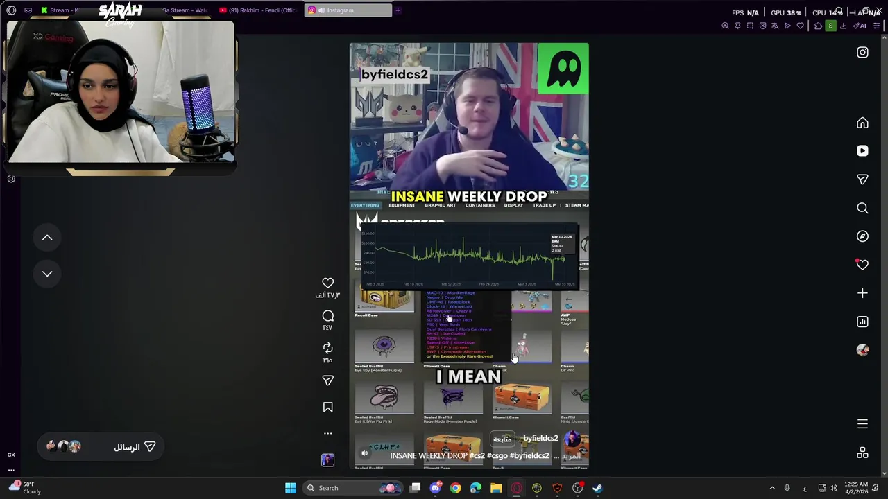Open volume control in system tray

pyautogui.click(x=835, y=488)
